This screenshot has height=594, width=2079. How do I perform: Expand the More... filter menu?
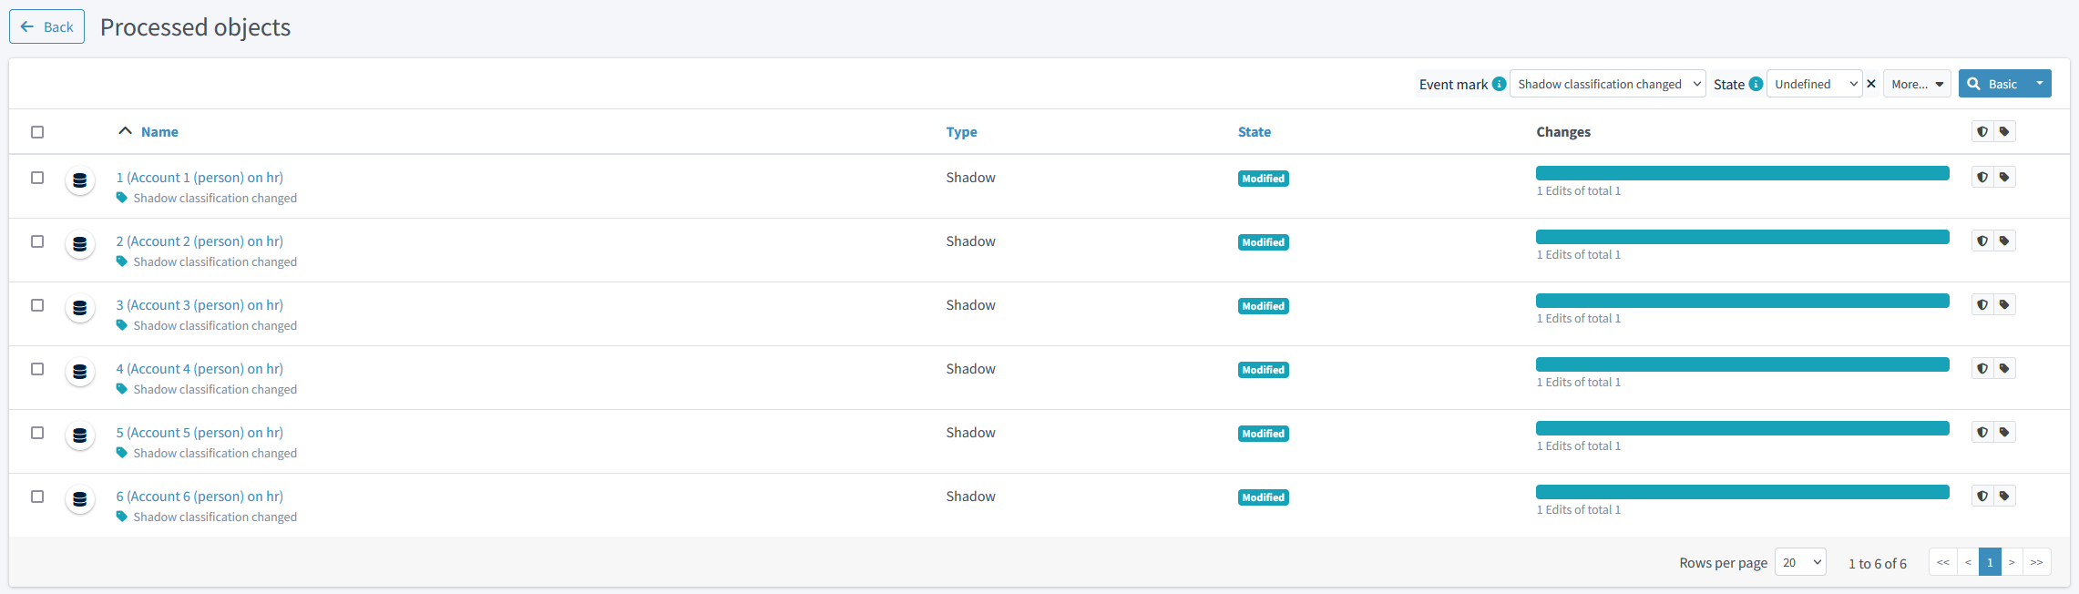[x=1917, y=84]
